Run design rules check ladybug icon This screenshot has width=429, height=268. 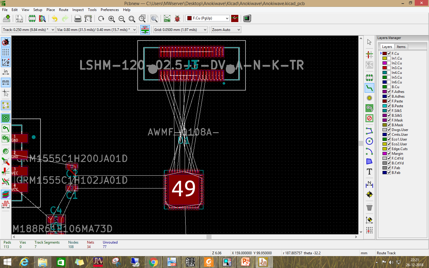pyautogui.click(x=177, y=18)
